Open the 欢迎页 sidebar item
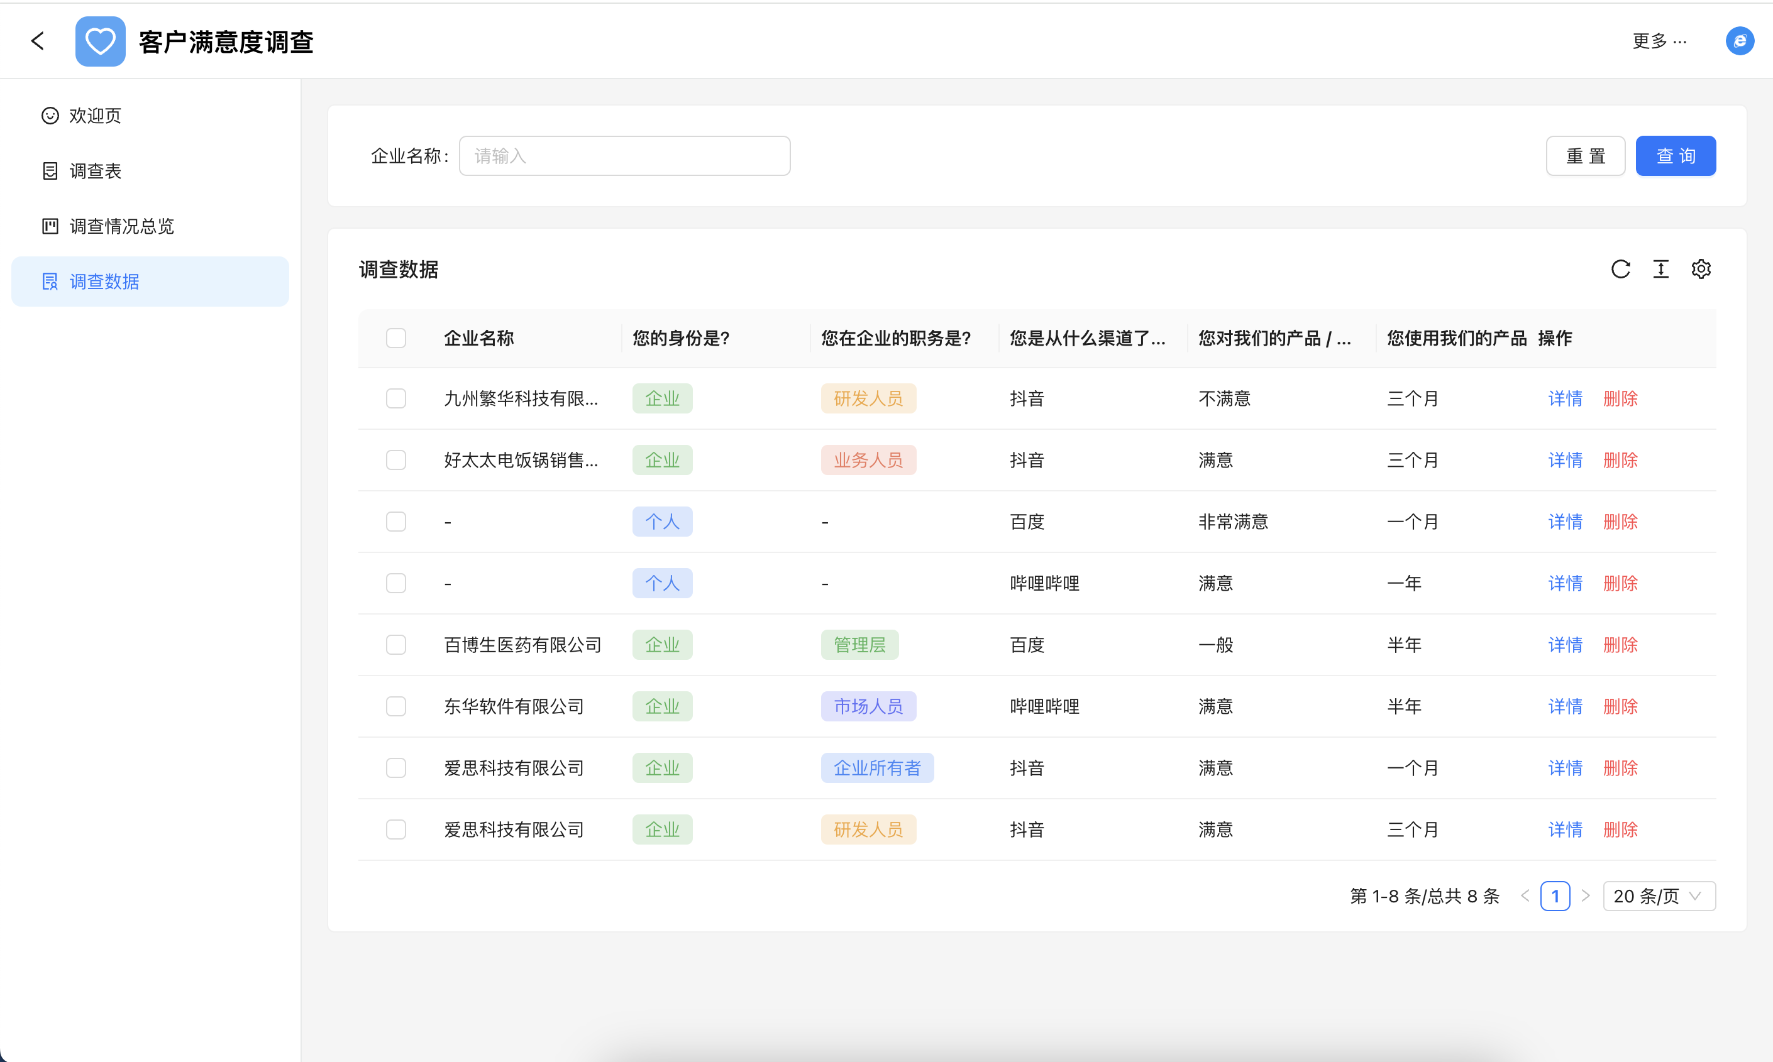Image resolution: width=1773 pixels, height=1062 pixels. pos(95,116)
